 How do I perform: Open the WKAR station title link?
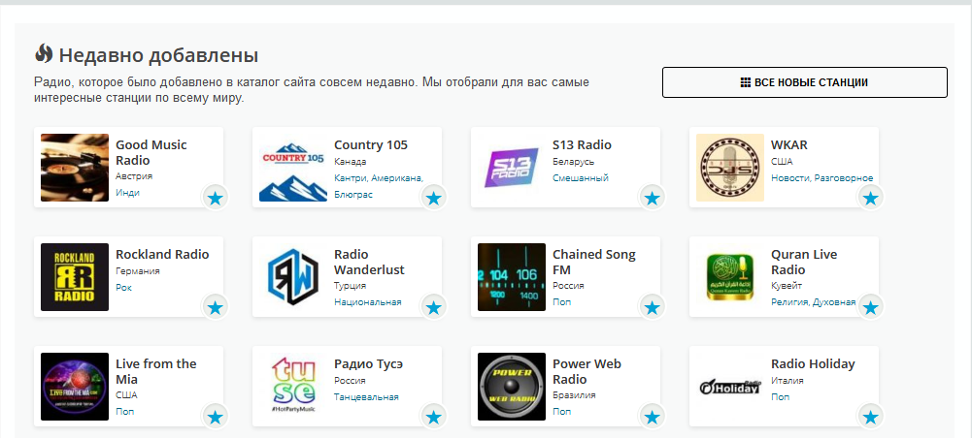click(x=789, y=145)
